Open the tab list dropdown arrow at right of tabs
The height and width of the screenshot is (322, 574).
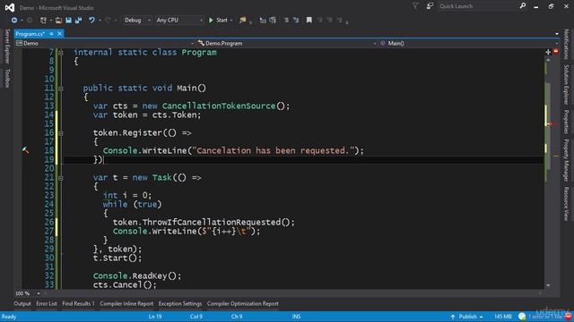click(x=557, y=34)
